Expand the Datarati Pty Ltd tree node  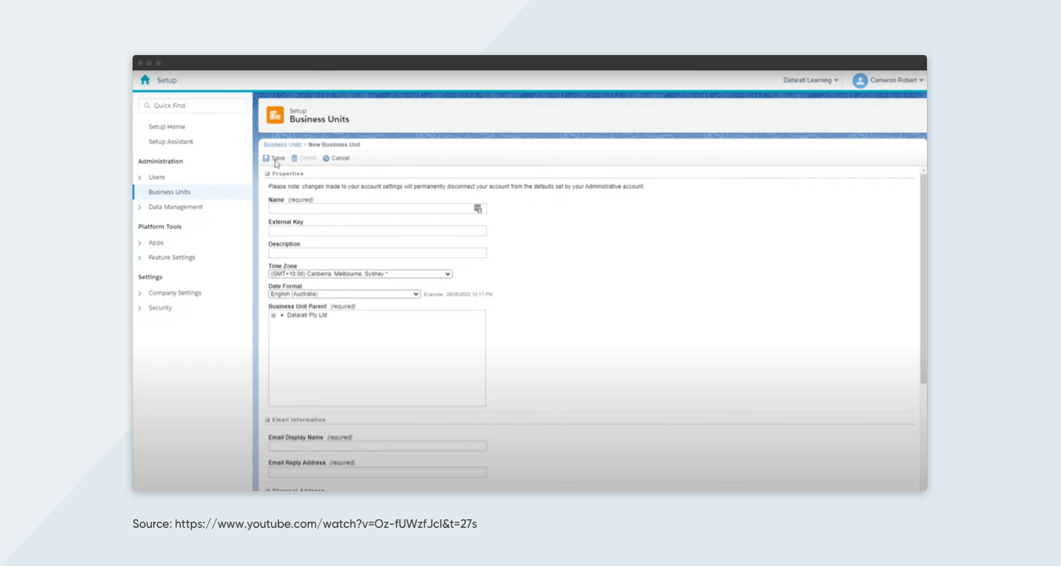coord(273,314)
